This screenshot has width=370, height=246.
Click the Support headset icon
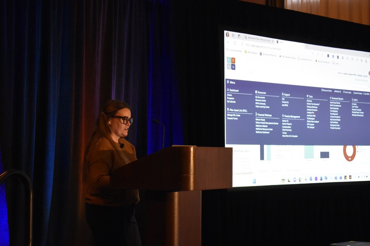(x=283, y=94)
